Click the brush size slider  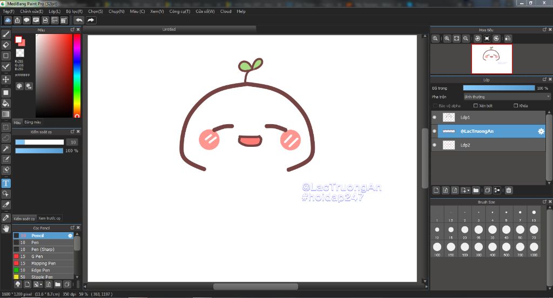[x=39, y=142]
